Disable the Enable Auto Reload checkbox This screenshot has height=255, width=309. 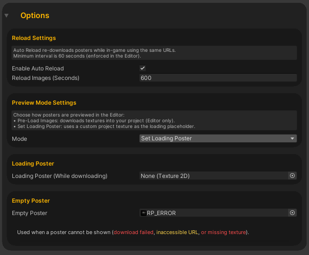coord(143,69)
